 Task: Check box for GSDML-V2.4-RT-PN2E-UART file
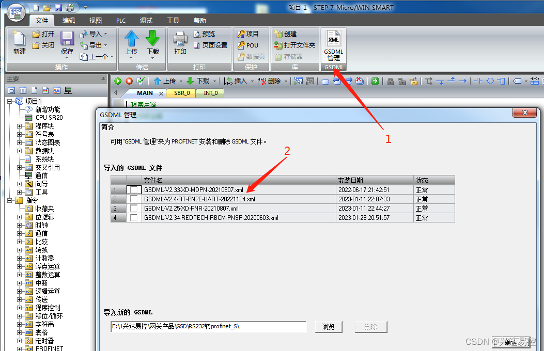134,199
